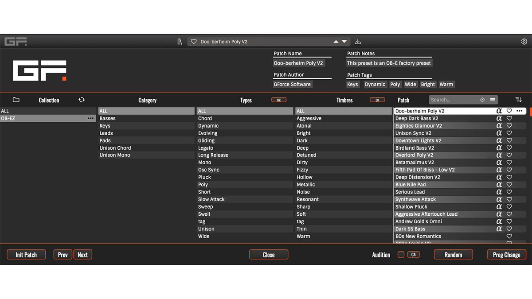
Task: Click alpha icon on Serious Lead
Action: coord(499,192)
